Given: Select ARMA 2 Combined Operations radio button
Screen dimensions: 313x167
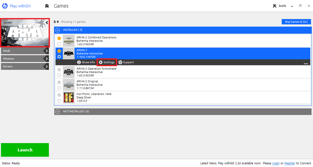Looking at the screenshot, I should pos(59,44).
